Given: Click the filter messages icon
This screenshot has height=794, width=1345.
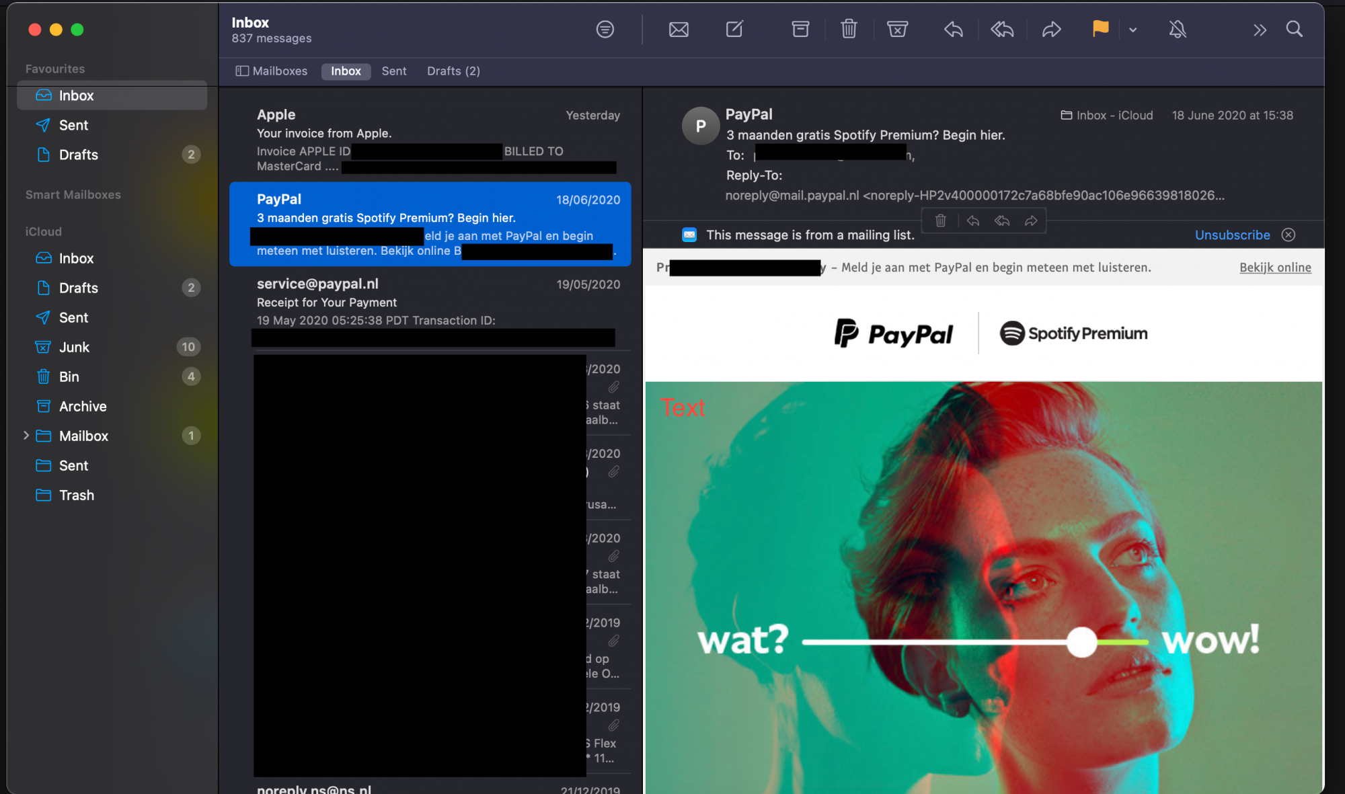Looking at the screenshot, I should pos(605,30).
